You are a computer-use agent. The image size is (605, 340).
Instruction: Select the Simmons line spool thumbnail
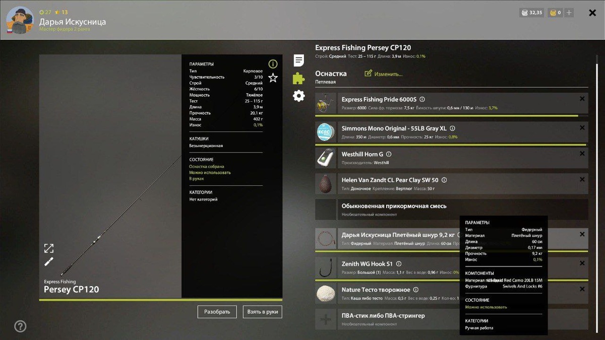point(326,132)
